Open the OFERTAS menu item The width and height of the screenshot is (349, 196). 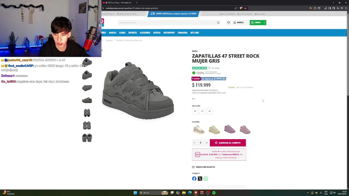tap(157, 33)
